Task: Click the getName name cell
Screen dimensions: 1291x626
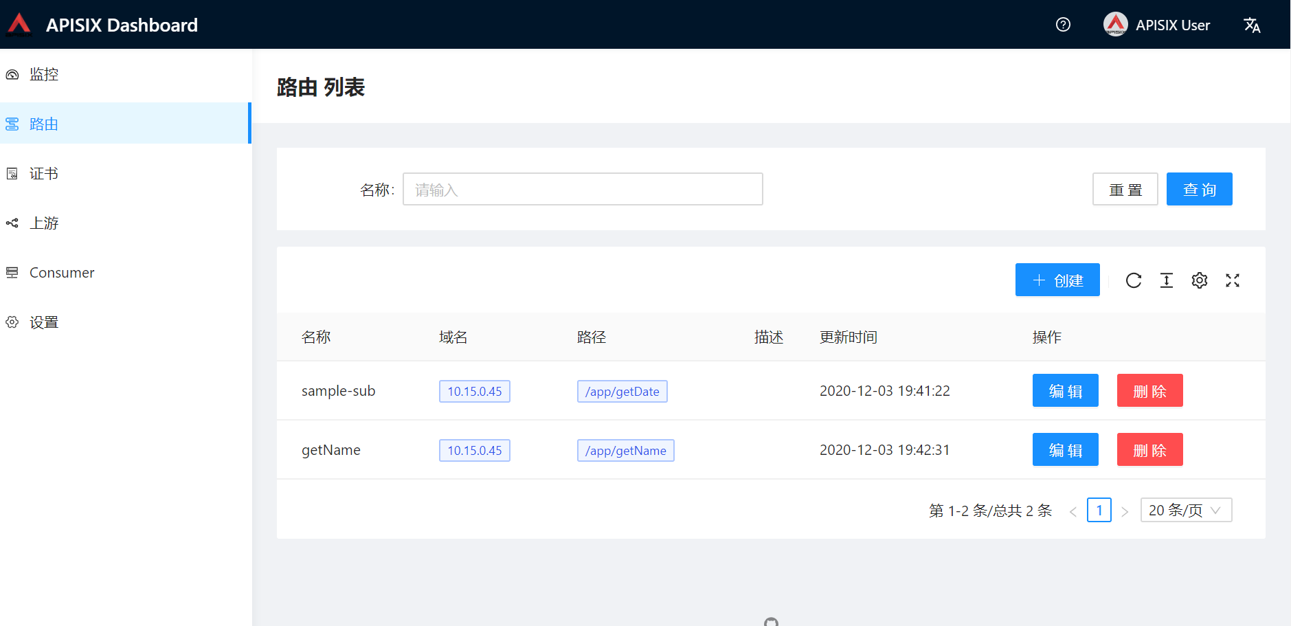Action: [x=331, y=450]
